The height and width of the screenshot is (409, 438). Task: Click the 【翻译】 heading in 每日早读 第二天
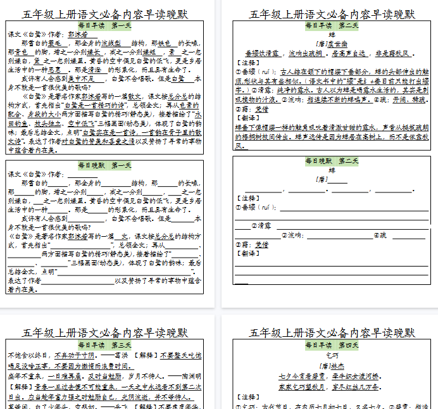click(x=246, y=119)
